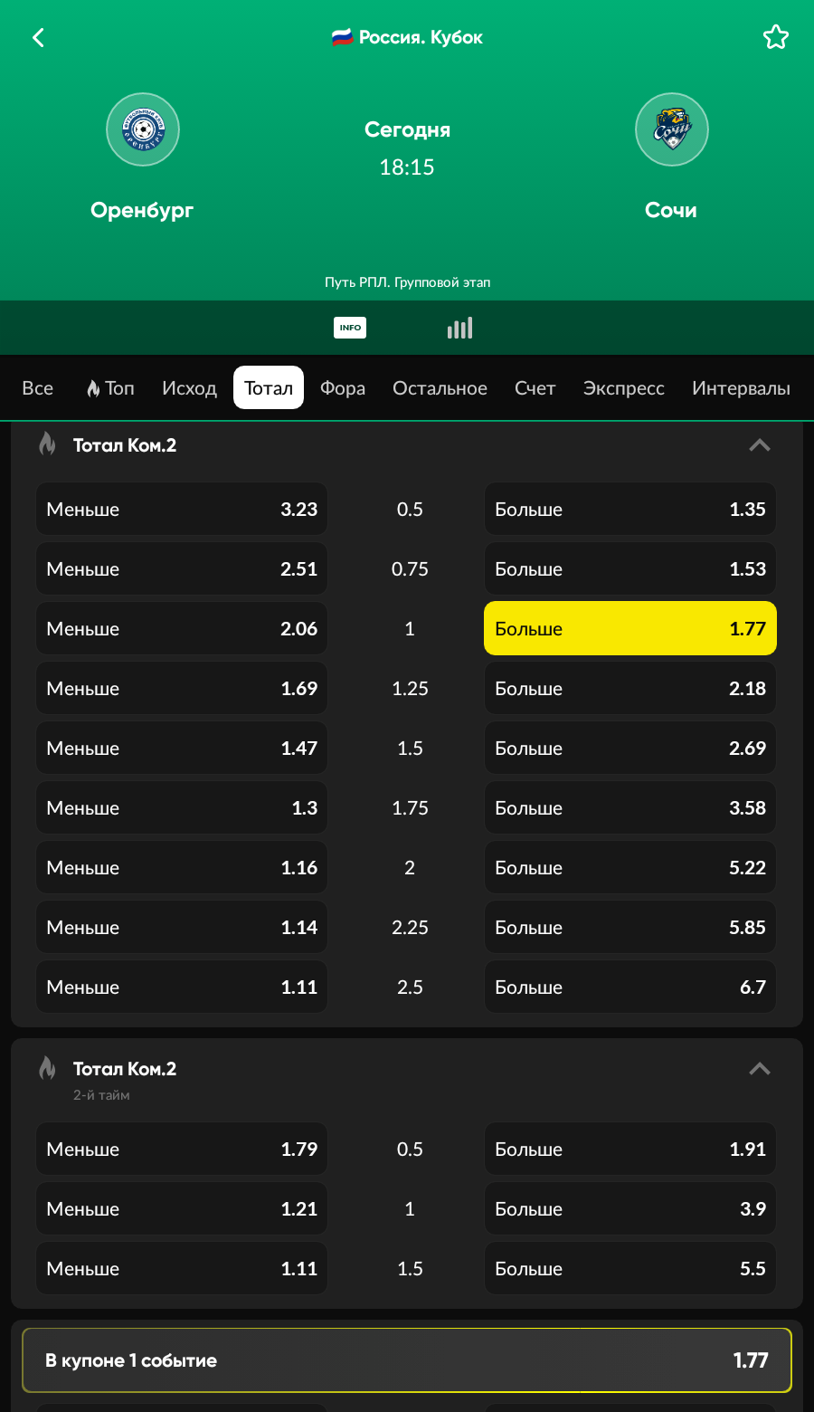Select Больше 2.69 on total 1.5
This screenshot has height=1412, width=814.
[629, 748]
